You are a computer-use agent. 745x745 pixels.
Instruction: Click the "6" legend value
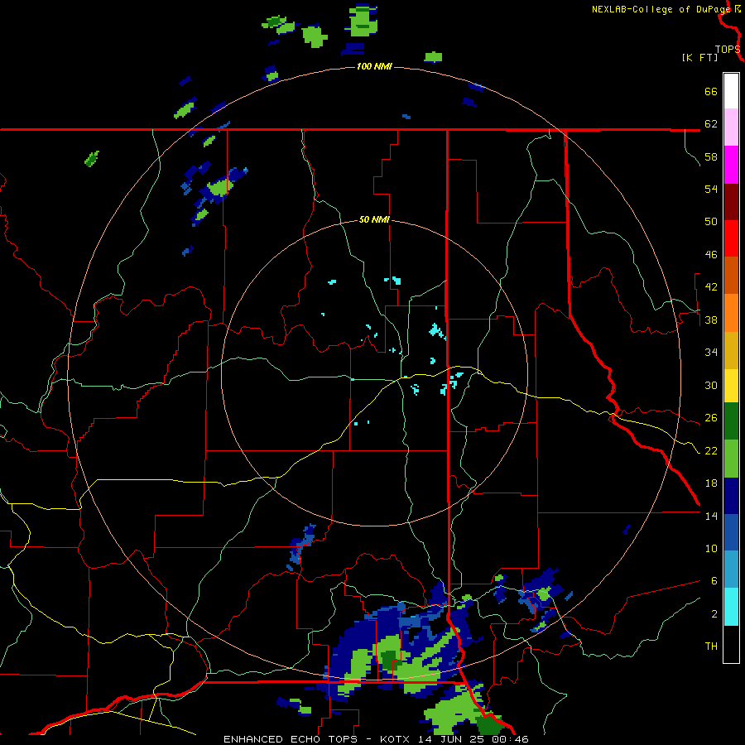(x=714, y=581)
